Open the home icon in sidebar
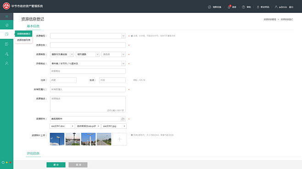The width and height of the screenshot is (302, 169). pos(7,25)
